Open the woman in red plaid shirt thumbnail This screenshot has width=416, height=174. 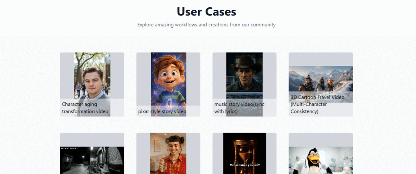[168, 154]
